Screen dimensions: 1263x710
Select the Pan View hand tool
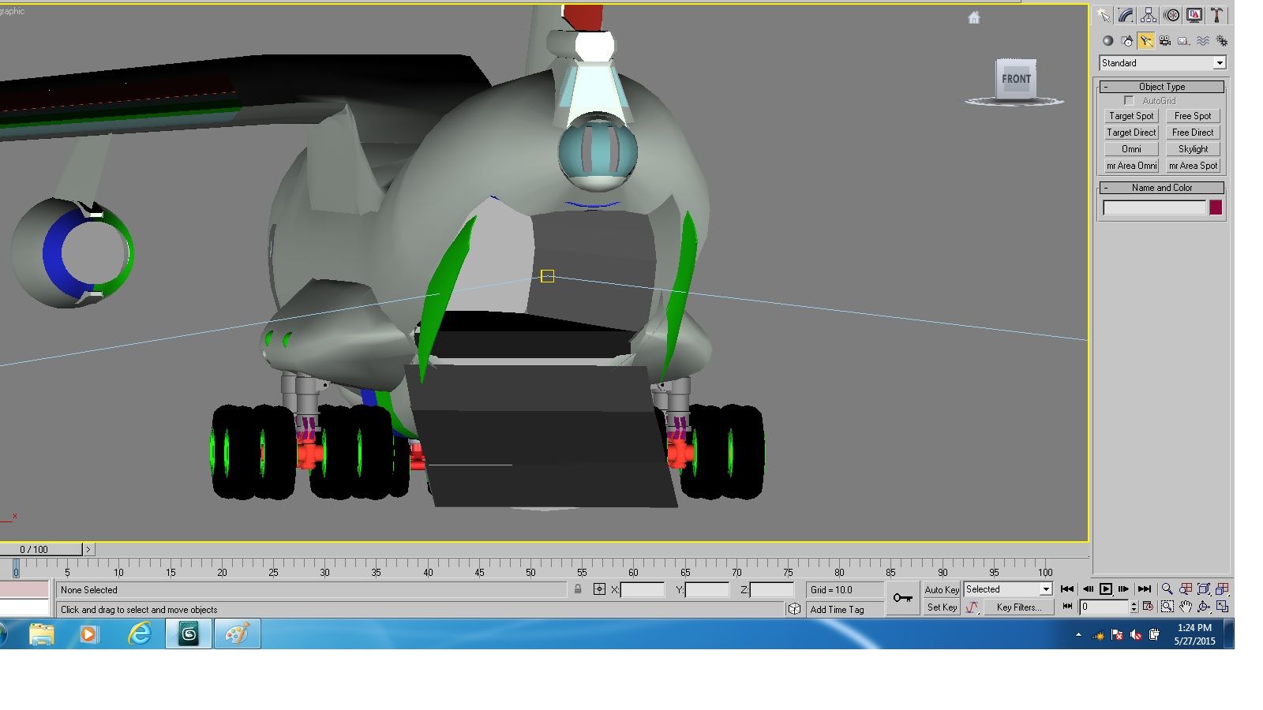pos(1186,607)
